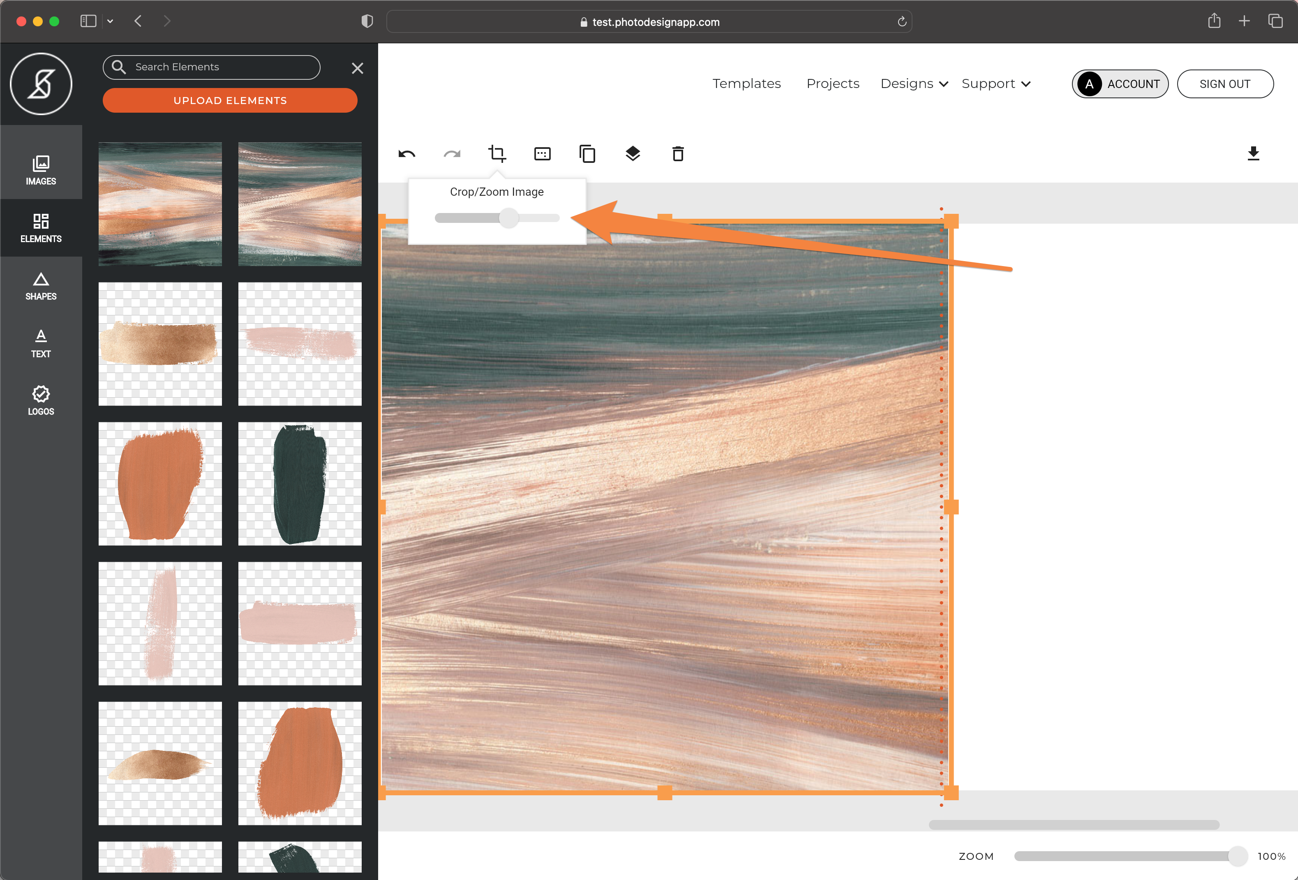Click the ACCOUNT button
The width and height of the screenshot is (1298, 880).
1120,84
